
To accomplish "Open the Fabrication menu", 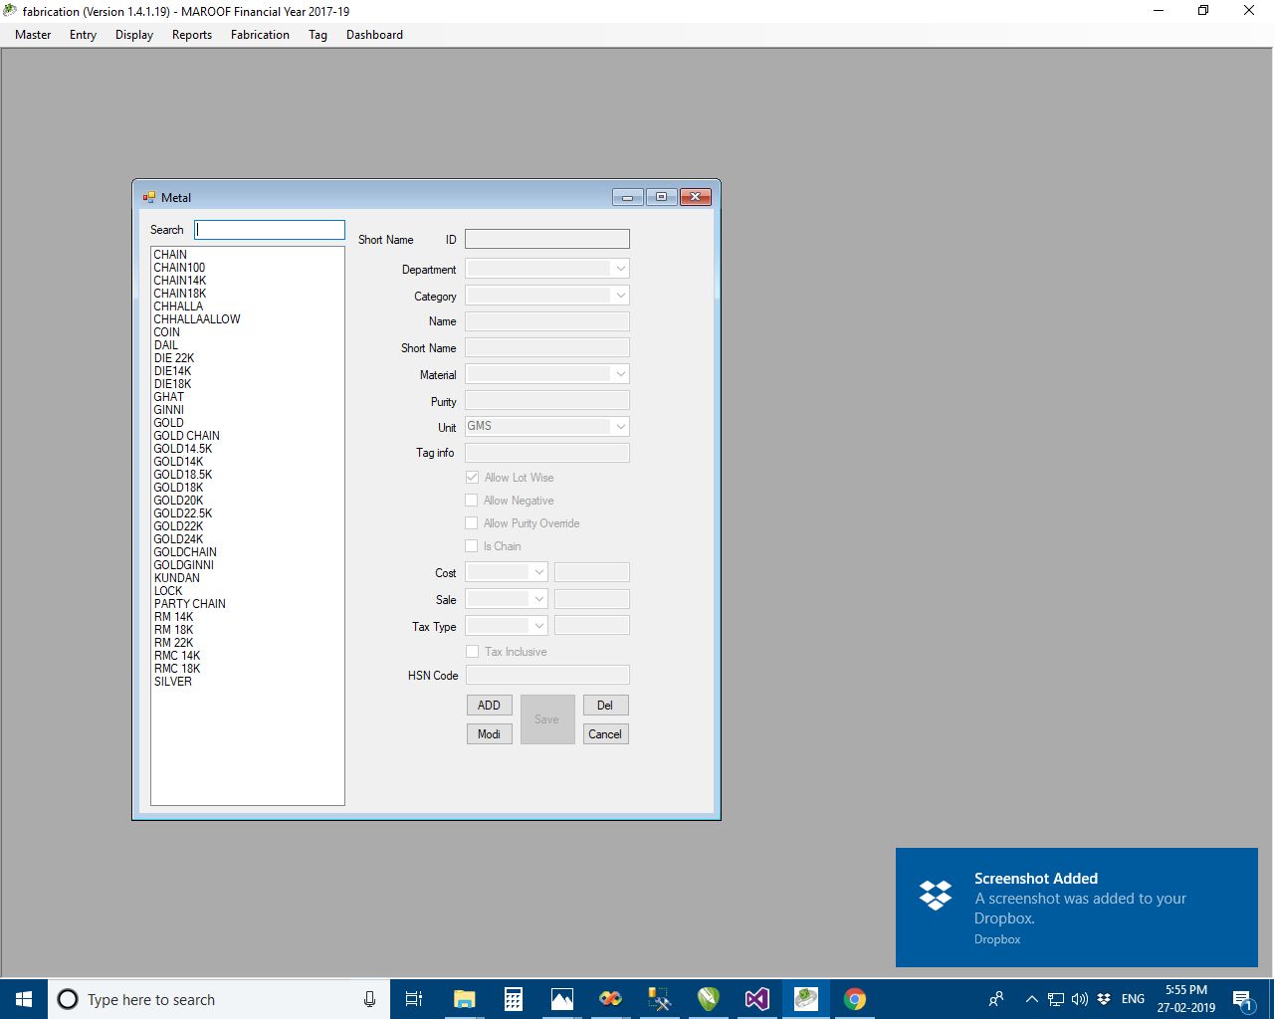I will point(260,35).
